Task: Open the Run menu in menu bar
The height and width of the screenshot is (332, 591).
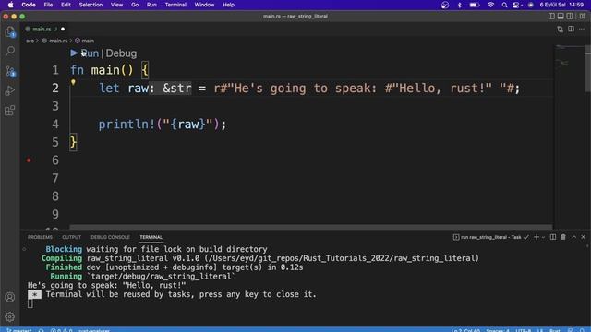Action: [151, 5]
